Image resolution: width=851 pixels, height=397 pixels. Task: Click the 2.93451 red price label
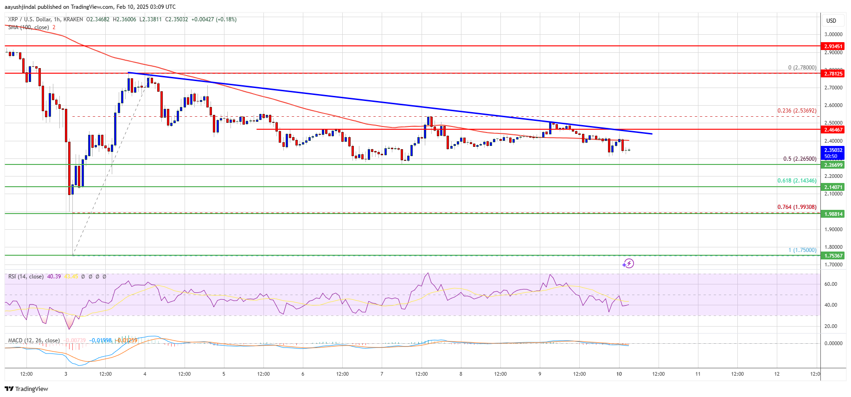click(x=833, y=46)
